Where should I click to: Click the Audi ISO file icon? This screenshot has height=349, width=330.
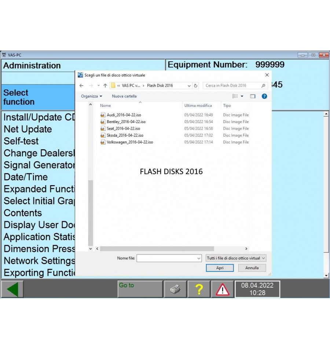(103, 115)
